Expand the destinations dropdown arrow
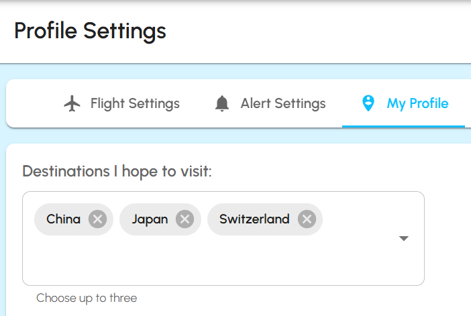 404,238
